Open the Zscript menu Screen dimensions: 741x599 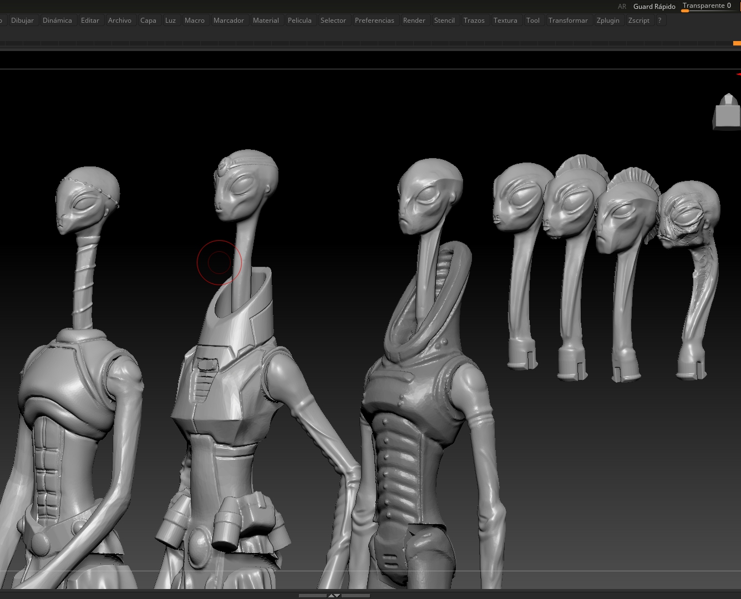click(x=638, y=21)
